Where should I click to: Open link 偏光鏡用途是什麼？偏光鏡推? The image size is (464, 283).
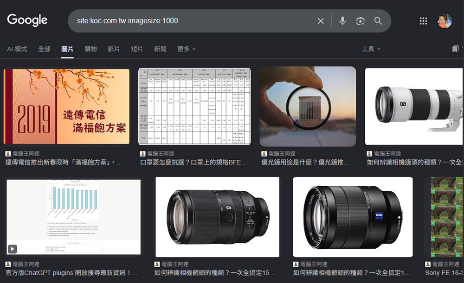pyautogui.click(x=305, y=162)
